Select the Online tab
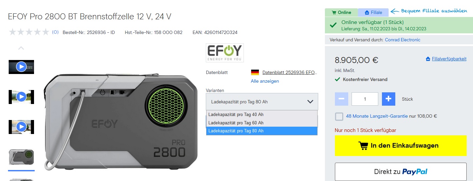This screenshot has width=473, height=181. (341, 13)
